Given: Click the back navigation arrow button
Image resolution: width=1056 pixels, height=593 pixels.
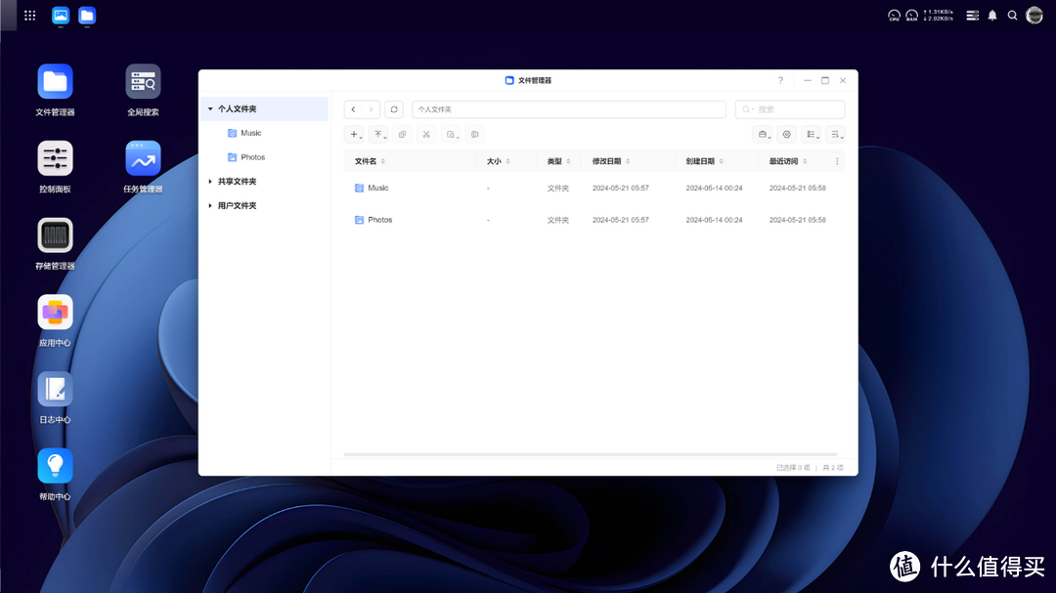Looking at the screenshot, I should pyautogui.click(x=353, y=109).
